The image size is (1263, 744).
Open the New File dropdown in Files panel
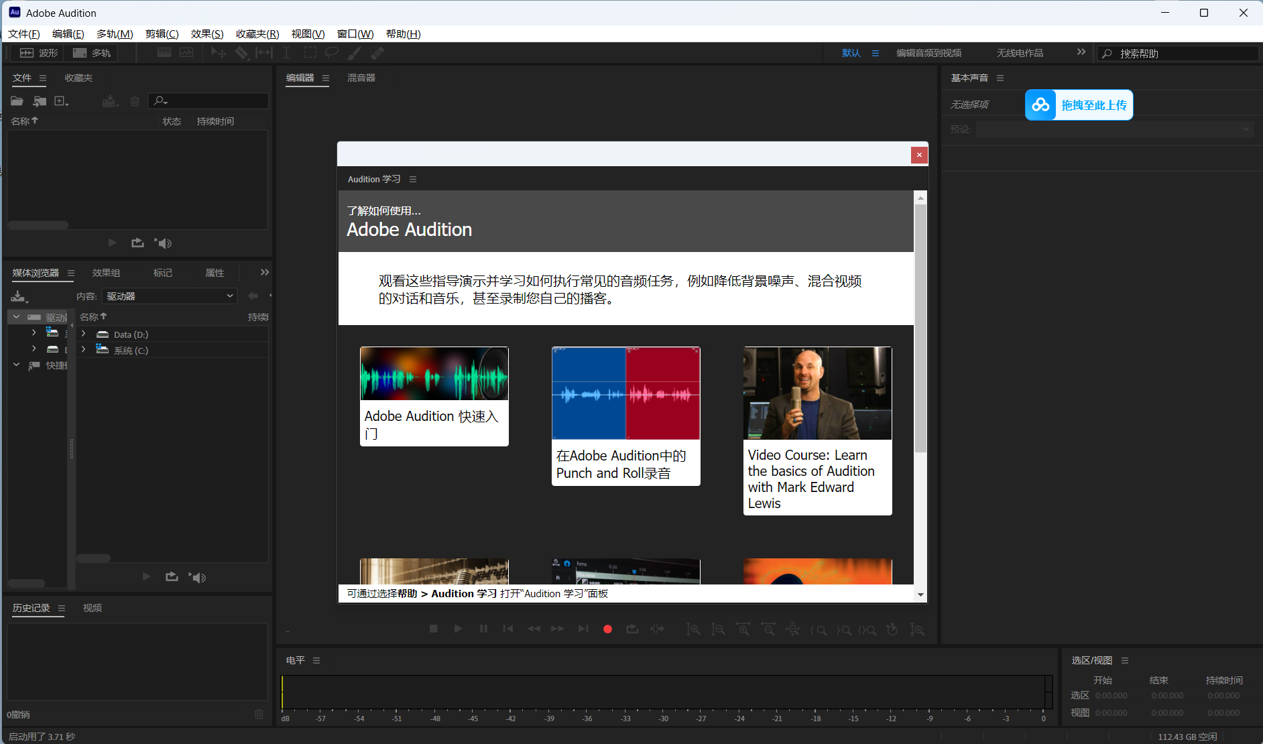(62, 101)
